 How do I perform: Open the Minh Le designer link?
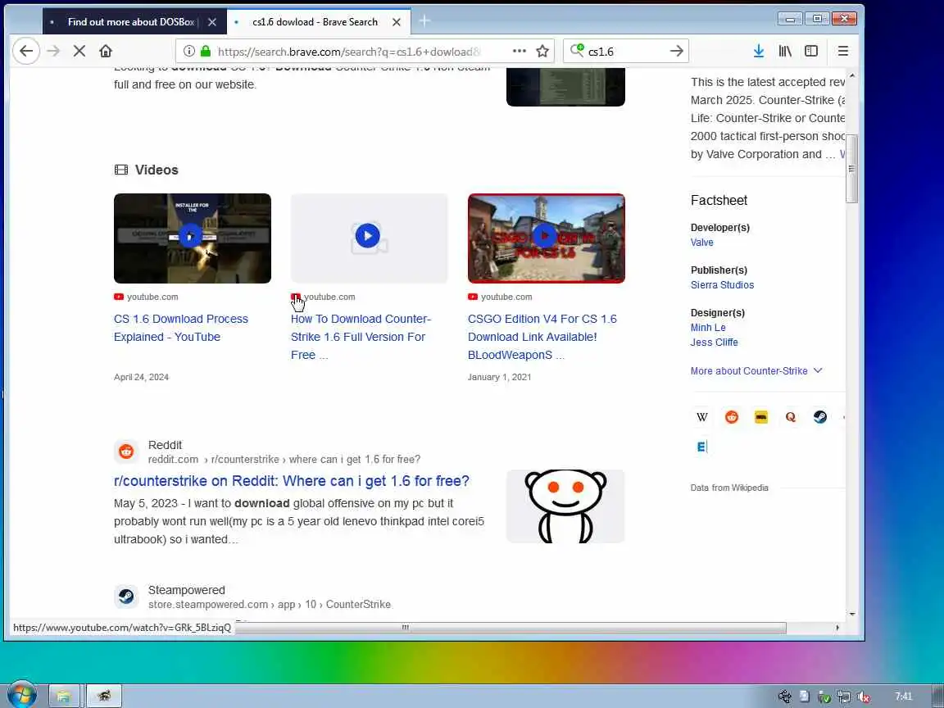click(708, 328)
